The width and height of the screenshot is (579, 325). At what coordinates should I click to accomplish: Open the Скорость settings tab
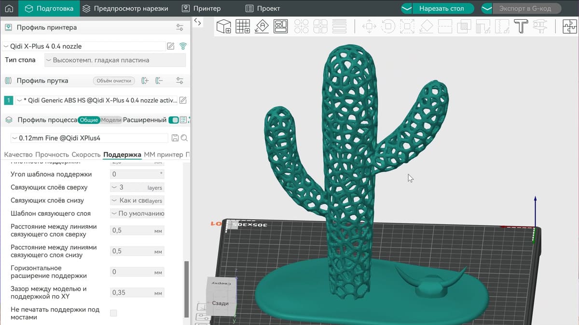pos(86,155)
